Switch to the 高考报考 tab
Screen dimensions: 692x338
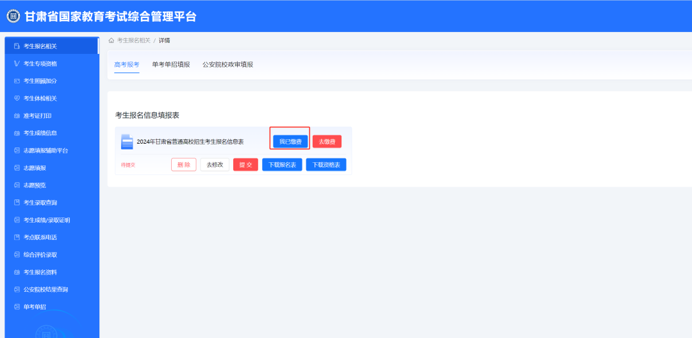click(x=127, y=65)
